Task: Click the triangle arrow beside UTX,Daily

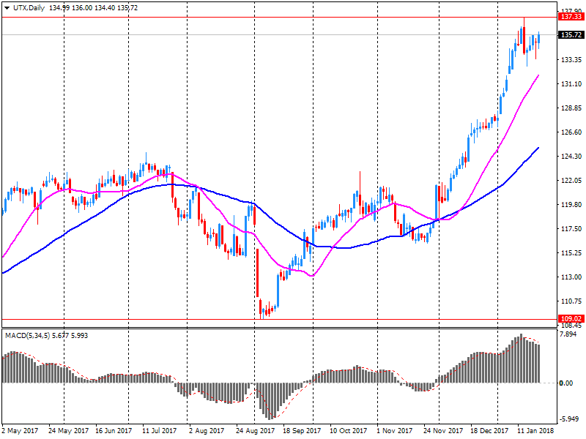Action: (x=7, y=7)
